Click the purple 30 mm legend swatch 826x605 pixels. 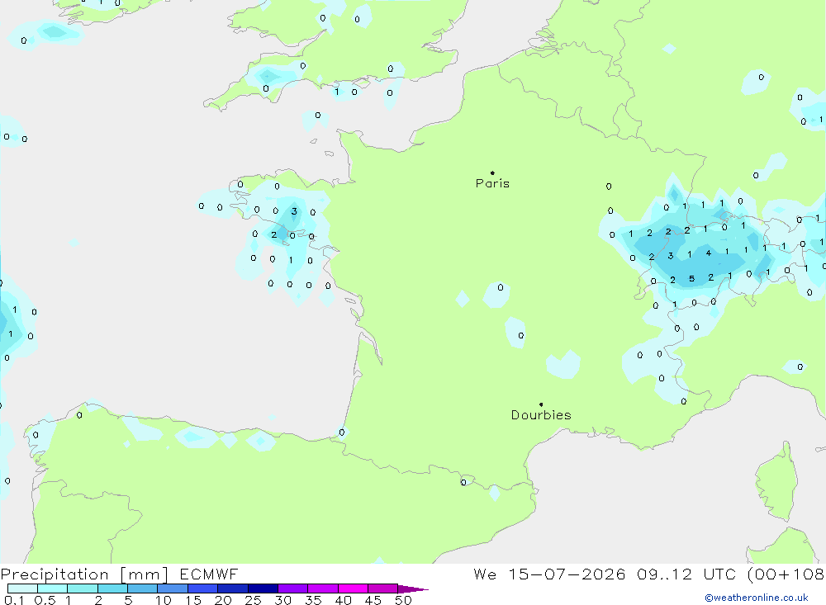coord(292,588)
